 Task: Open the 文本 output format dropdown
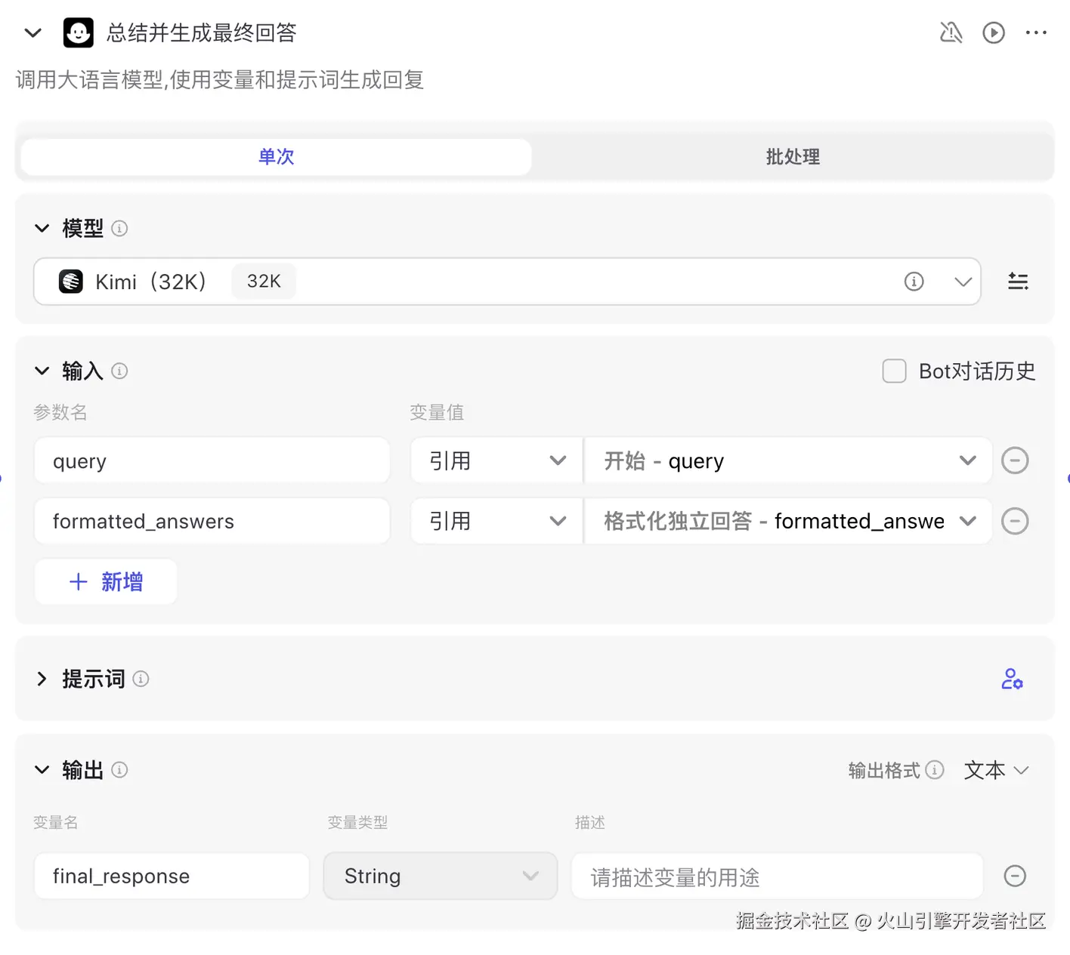[x=996, y=770]
